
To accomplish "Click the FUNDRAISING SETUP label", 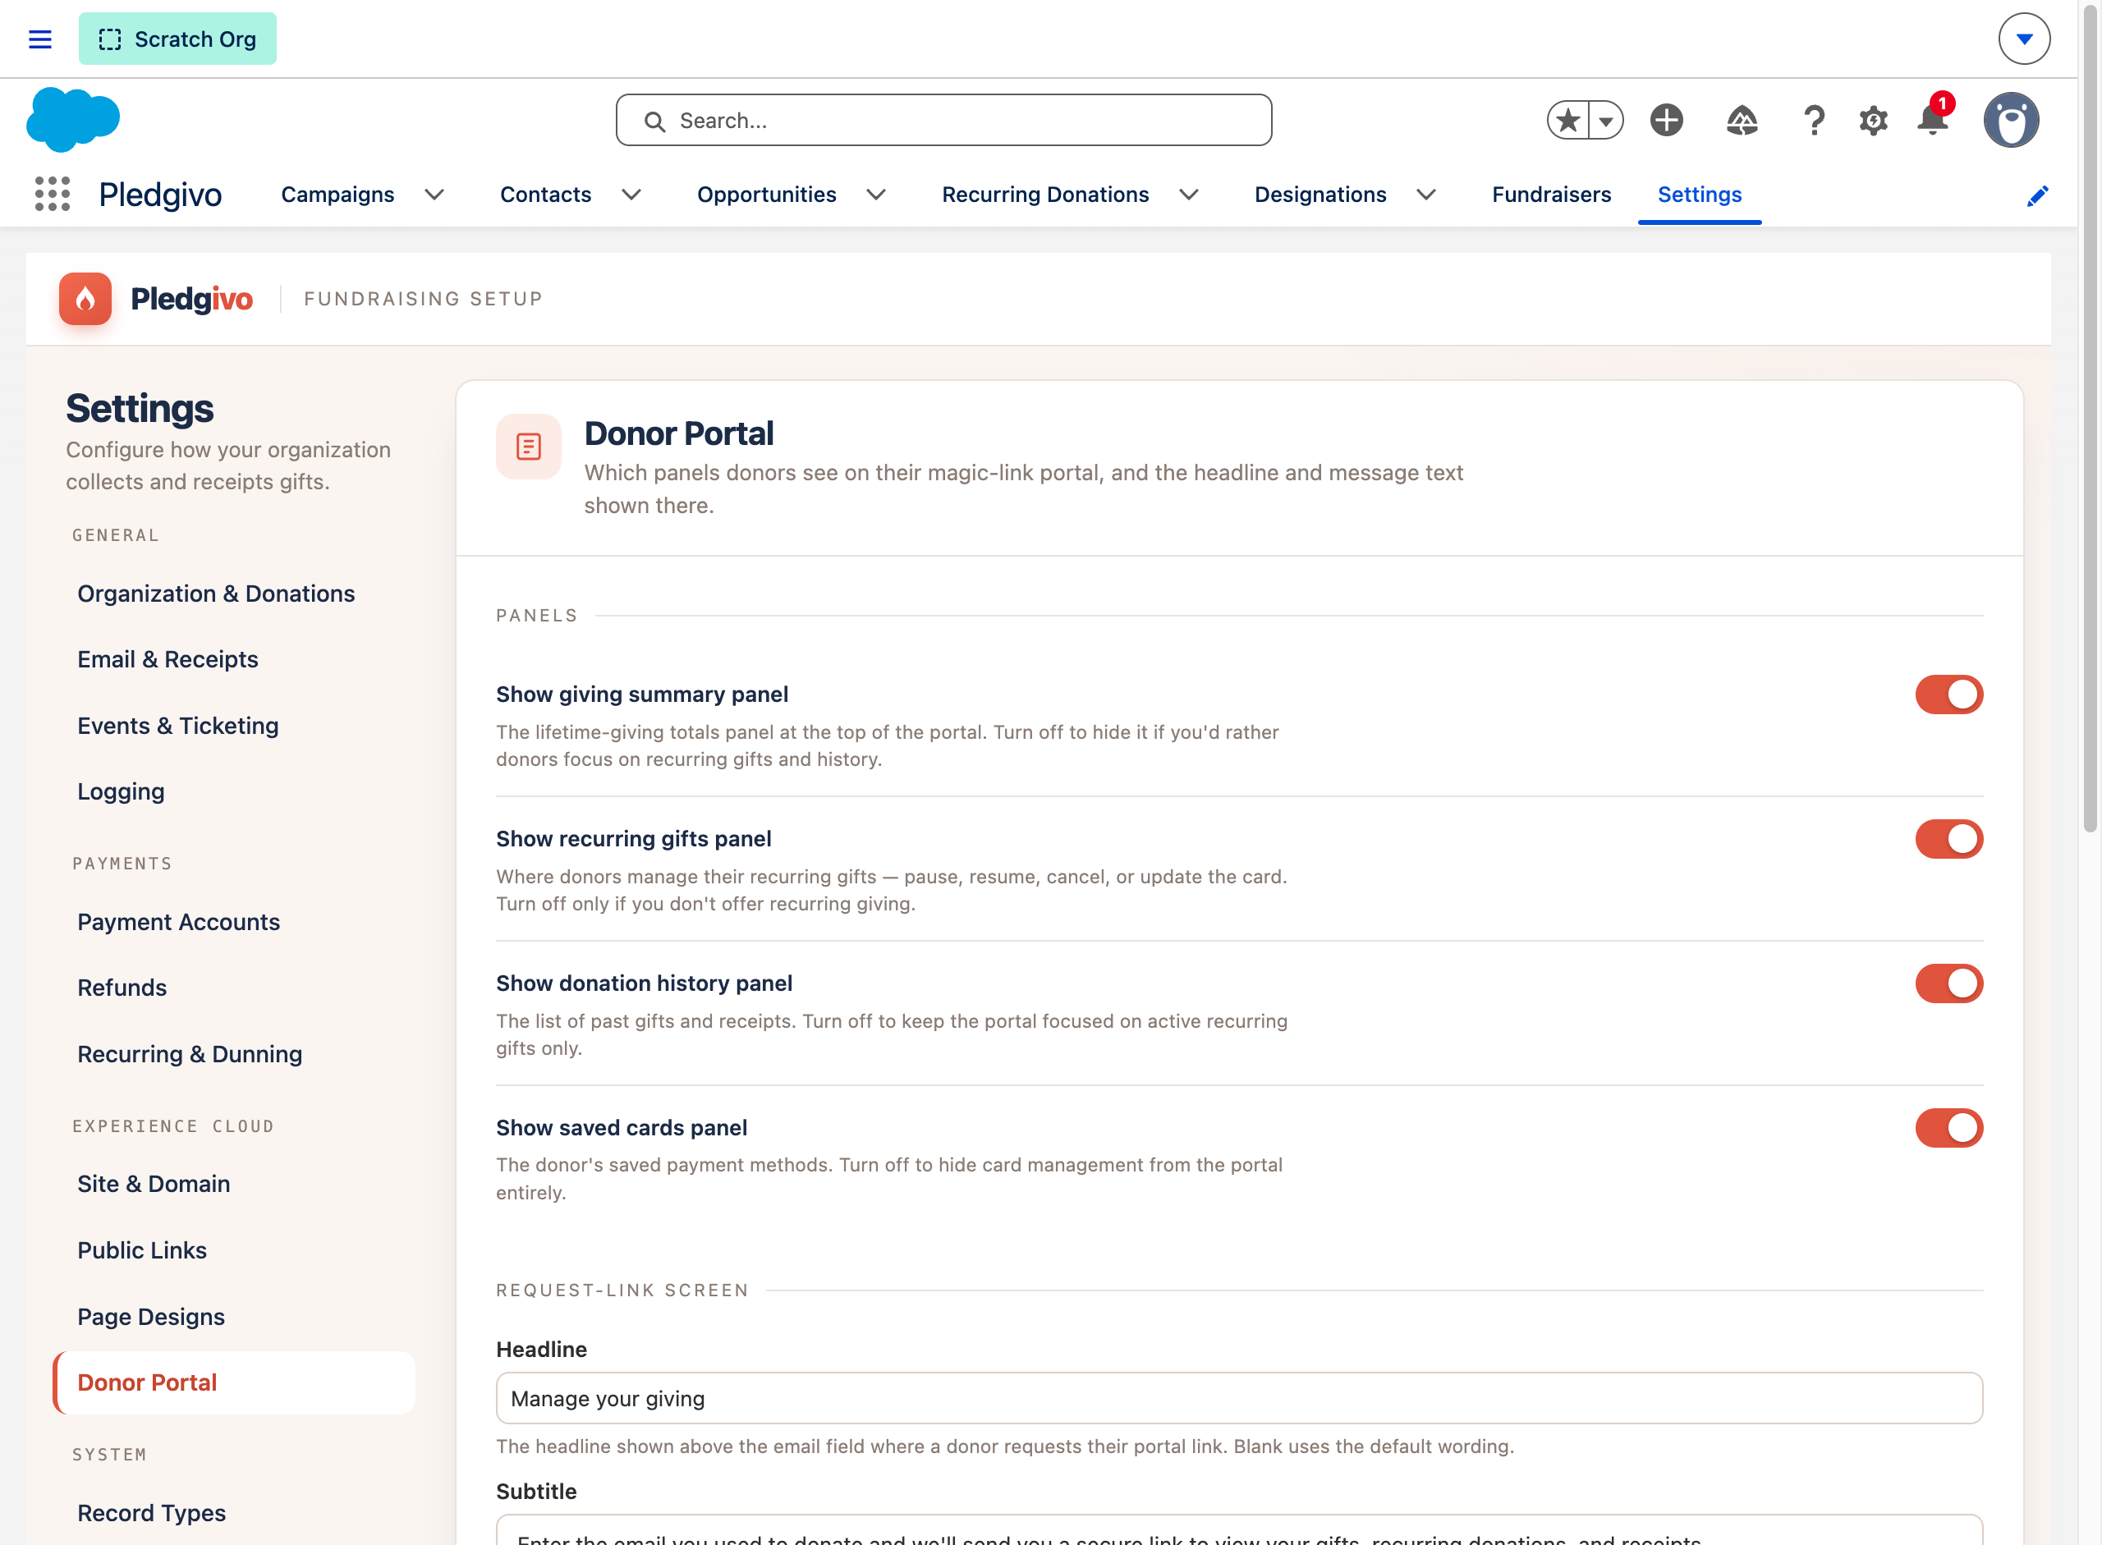I will 424,298.
